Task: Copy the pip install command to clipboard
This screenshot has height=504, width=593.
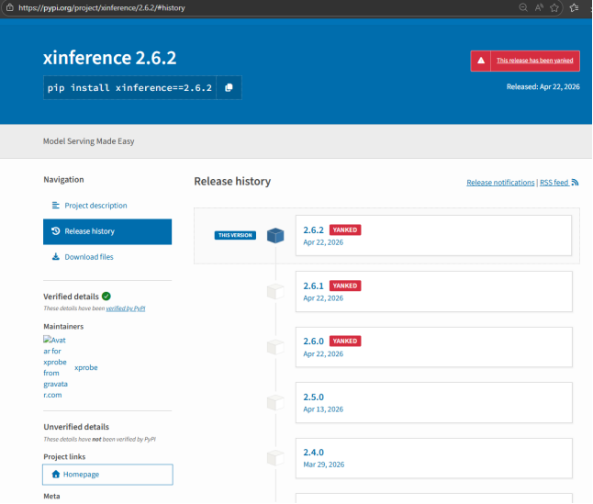Action: 229,88
